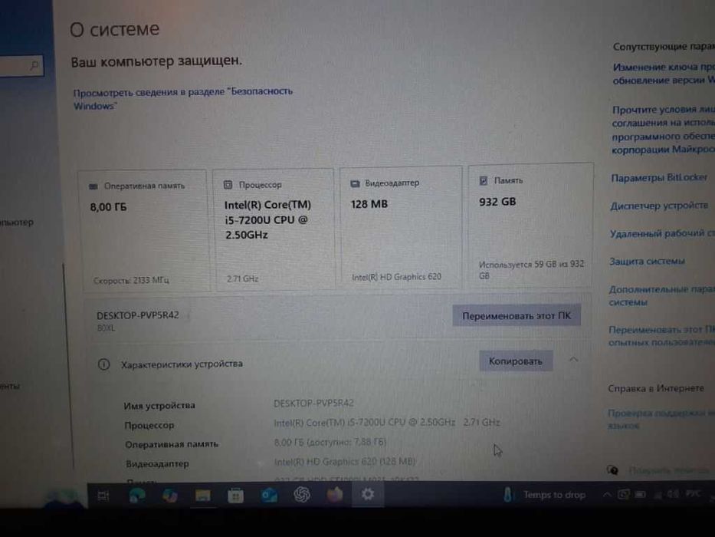Open the Copilot taskbar icon
The image size is (715, 537).
tap(170, 496)
